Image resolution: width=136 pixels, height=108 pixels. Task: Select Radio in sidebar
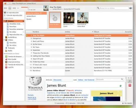pyautogui.click(x=9, y=51)
